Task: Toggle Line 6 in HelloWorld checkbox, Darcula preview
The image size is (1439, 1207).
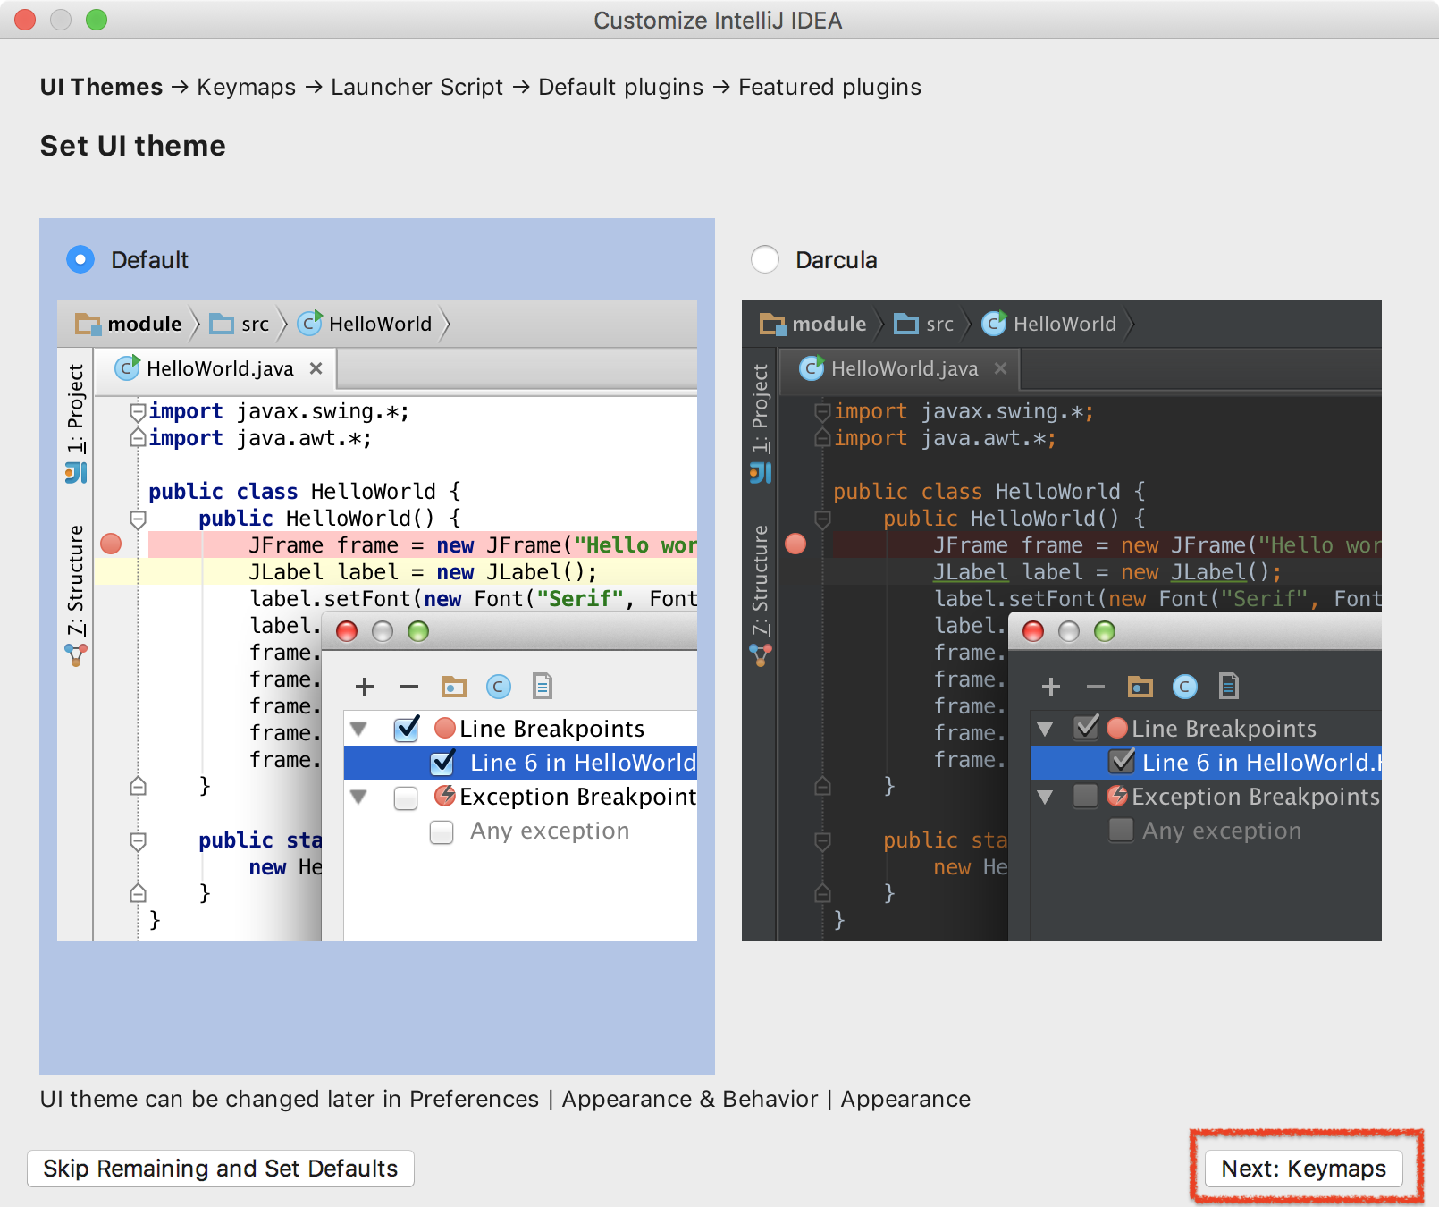Action: click(x=1122, y=761)
